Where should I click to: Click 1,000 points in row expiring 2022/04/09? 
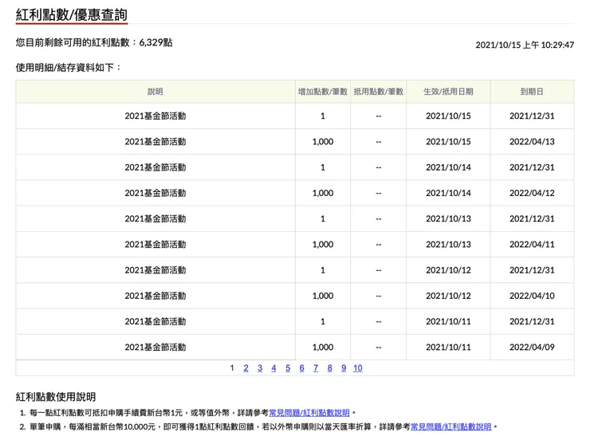tap(322, 347)
